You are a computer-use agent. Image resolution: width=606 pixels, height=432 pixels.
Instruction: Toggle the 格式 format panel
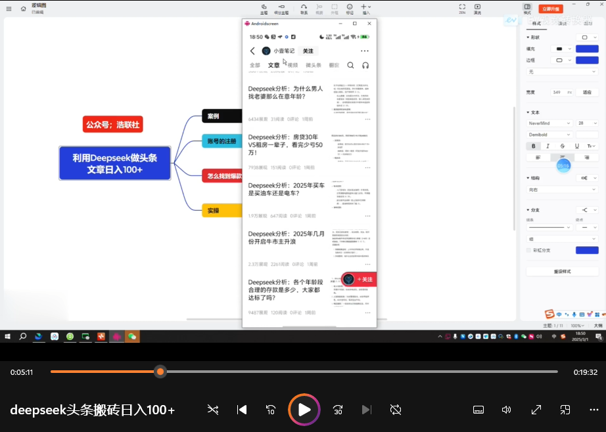527,9
